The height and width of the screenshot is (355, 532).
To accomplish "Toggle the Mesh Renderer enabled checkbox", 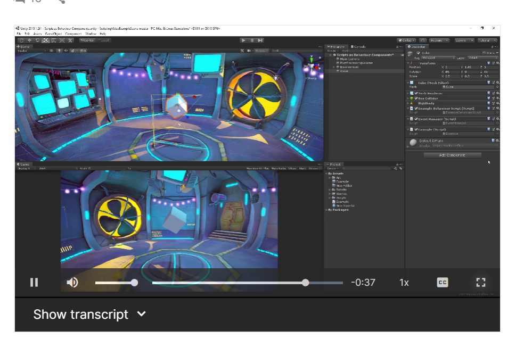I will [416, 93].
